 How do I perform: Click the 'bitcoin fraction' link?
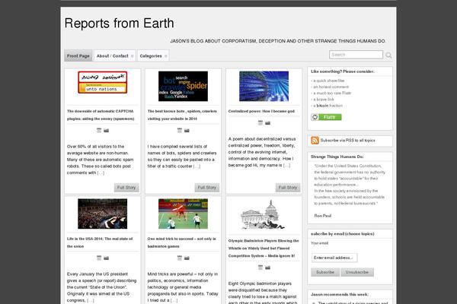330,106
